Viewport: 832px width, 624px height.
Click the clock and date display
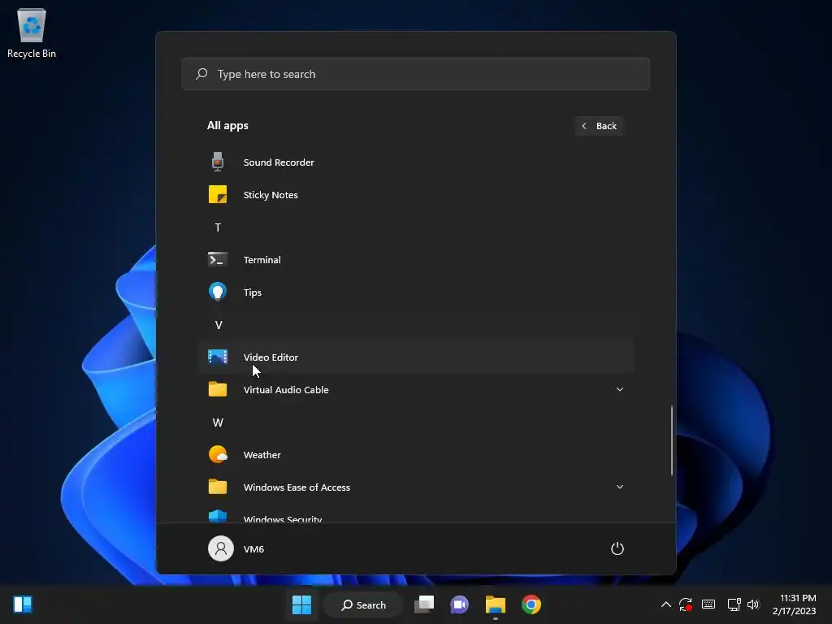tap(795, 604)
